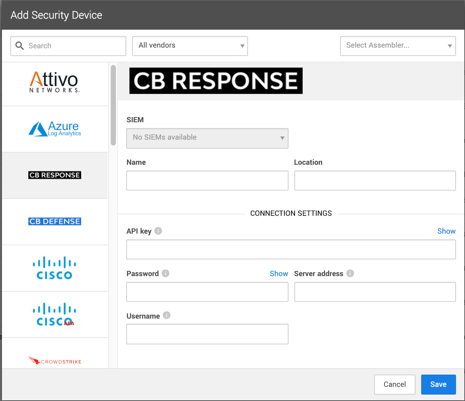Open the SIEM dropdown showing No SIEMs available
The width and height of the screenshot is (465, 401).
[207, 138]
